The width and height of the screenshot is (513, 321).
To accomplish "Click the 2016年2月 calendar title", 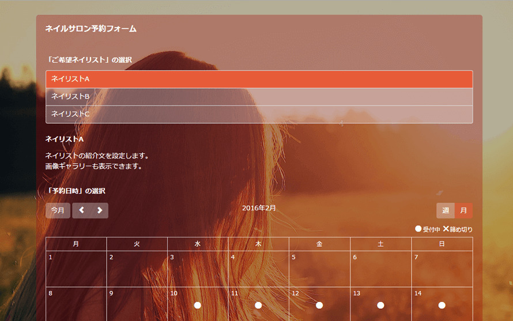I will click(x=259, y=208).
